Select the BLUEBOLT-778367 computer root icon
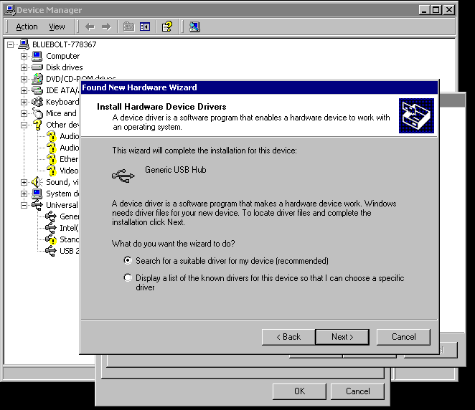This screenshot has height=410, width=475. click(x=24, y=44)
